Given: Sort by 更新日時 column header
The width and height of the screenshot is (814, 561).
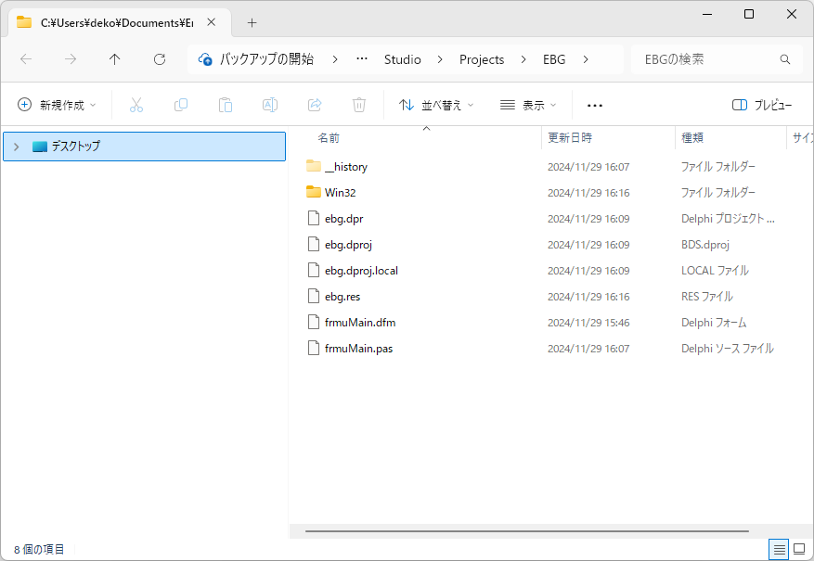Looking at the screenshot, I should [x=570, y=138].
